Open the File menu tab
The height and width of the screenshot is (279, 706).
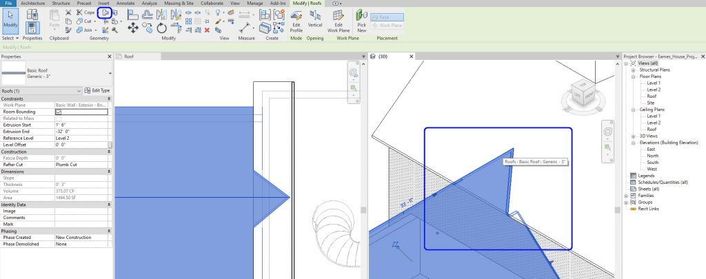point(8,3)
